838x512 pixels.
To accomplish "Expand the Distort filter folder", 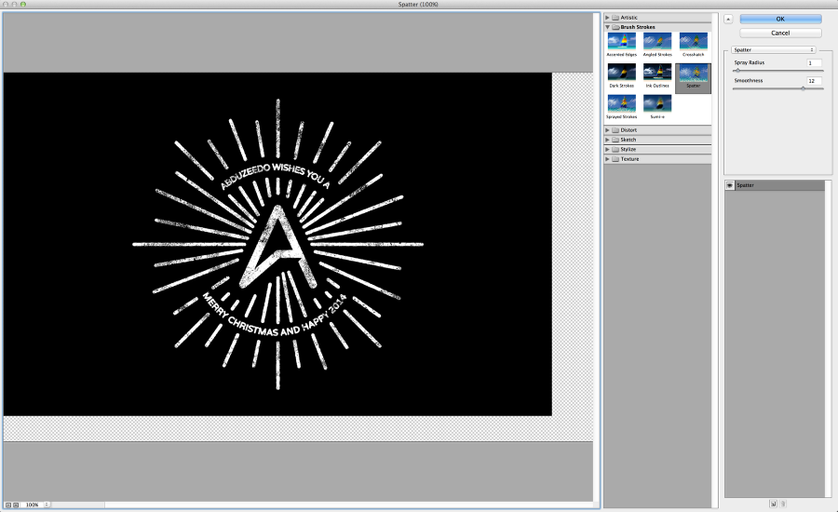I will pos(607,130).
